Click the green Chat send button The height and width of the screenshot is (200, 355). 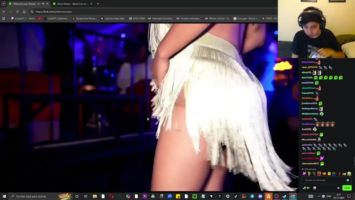[x=347, y=188]
